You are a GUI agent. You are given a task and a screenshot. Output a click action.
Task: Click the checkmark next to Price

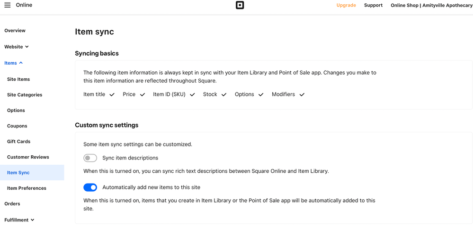143,95
